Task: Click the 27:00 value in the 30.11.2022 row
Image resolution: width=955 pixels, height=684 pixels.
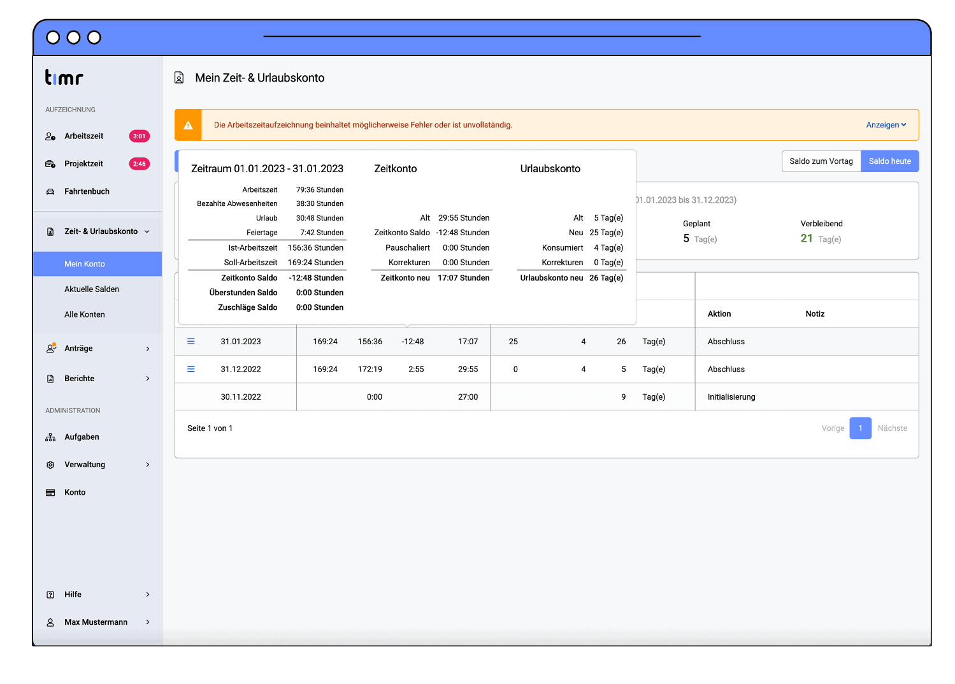Action: pos(468,397)
